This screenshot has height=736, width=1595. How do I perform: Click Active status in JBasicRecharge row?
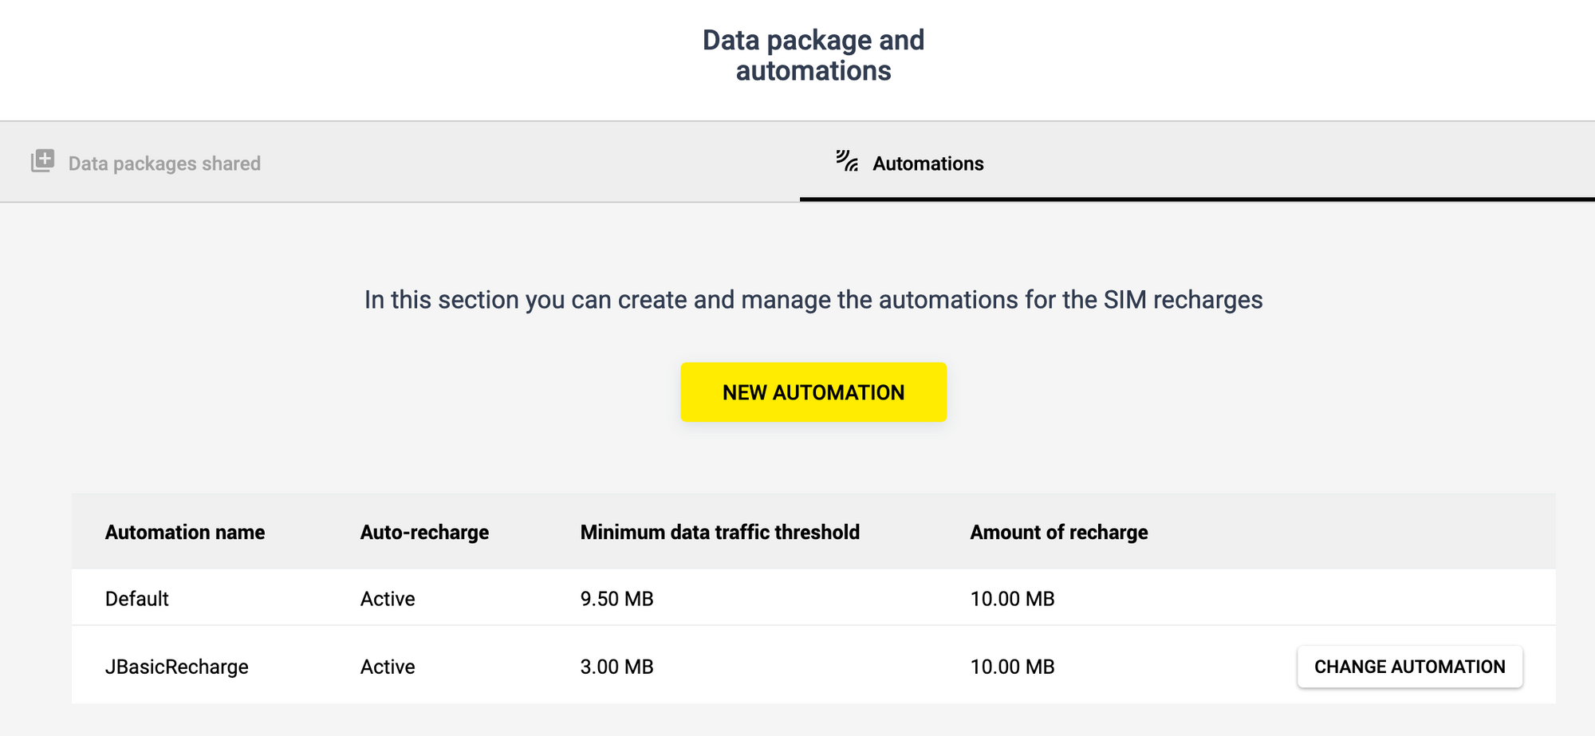388,667
